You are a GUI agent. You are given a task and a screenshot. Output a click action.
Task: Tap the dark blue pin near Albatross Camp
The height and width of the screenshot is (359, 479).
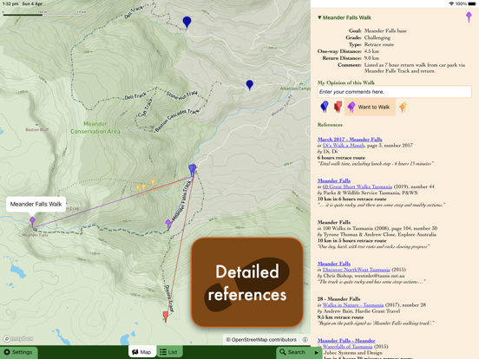coord(250,85)
